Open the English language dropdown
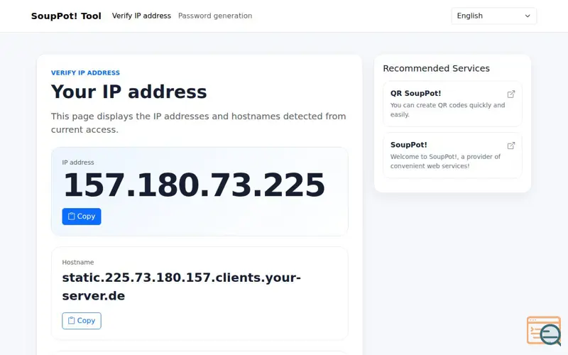Image resolution: width=568 pixels, height=355 pixels. click(x=493, y=16)
